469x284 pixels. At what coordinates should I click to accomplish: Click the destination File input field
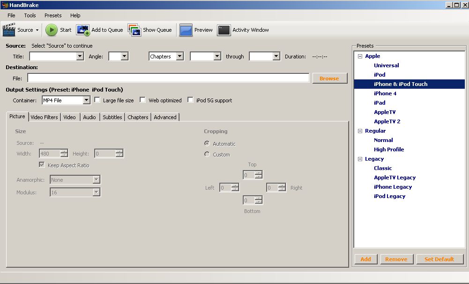(x=168, y=78)
